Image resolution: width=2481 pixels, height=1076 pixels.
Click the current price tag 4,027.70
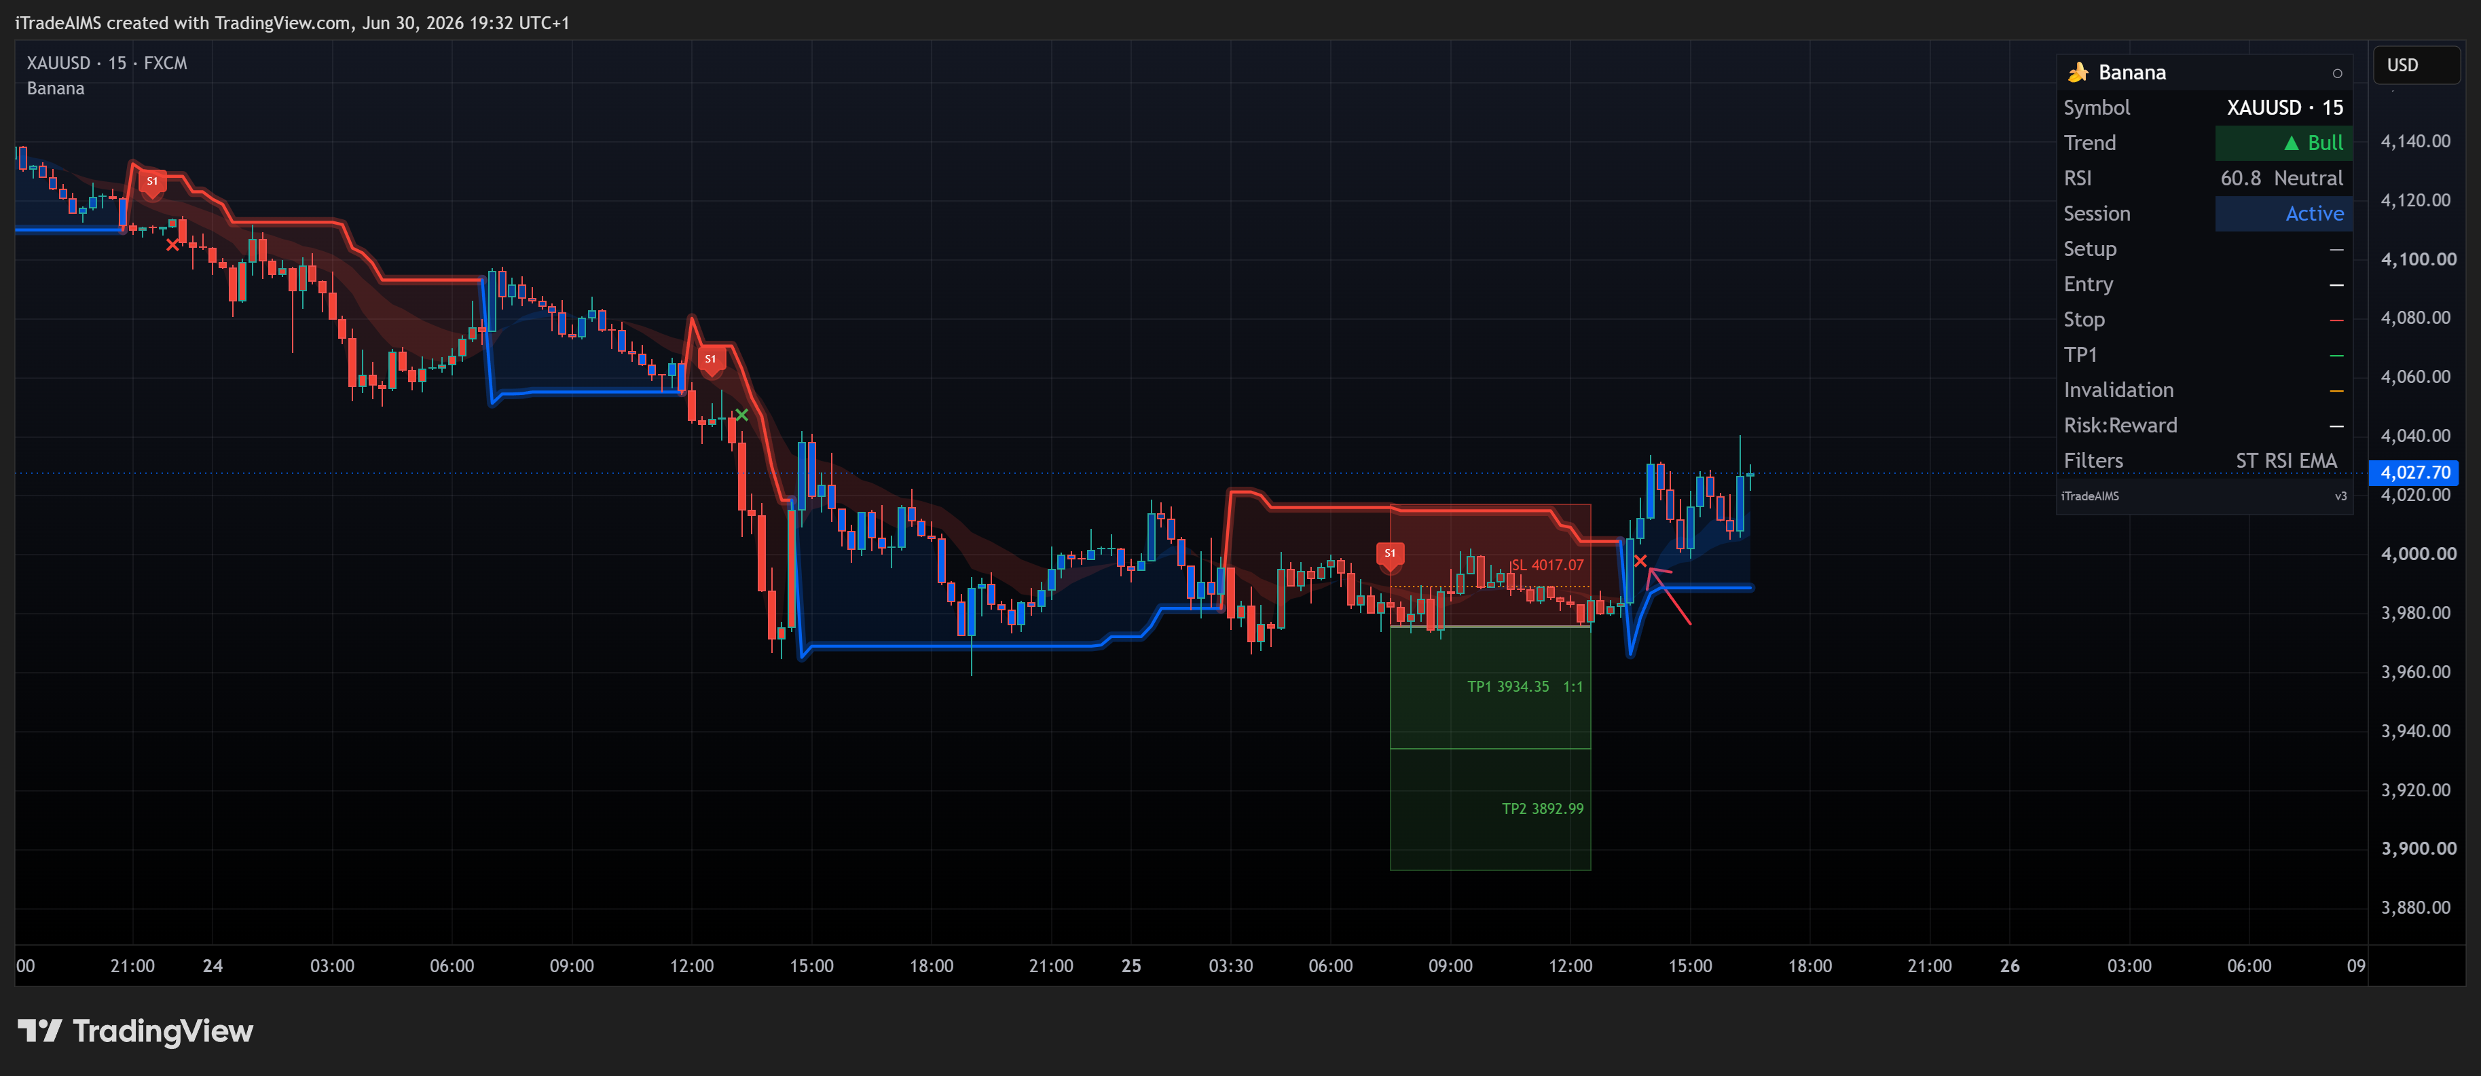click(2414, 472)
